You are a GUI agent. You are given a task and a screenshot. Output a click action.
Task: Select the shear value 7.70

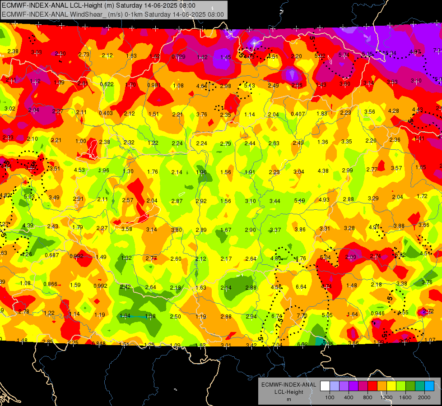(x=302, y=316)
